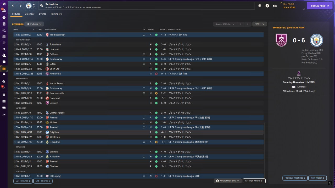Click the TV icon on Middlesbrough row

point(144,35)
